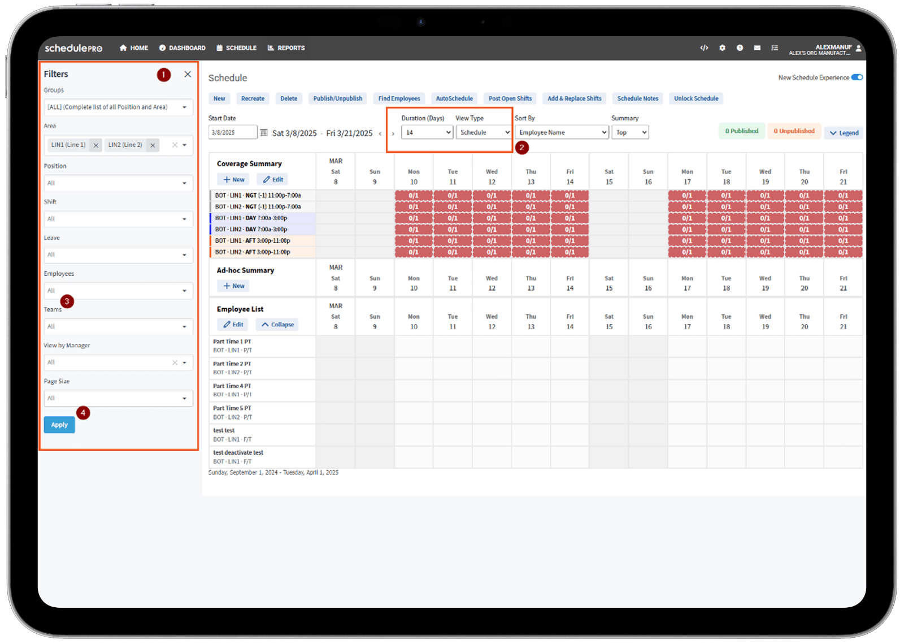Go to previous date range arrow
Screen dimensions: 904x644
[x=380, y=133]
